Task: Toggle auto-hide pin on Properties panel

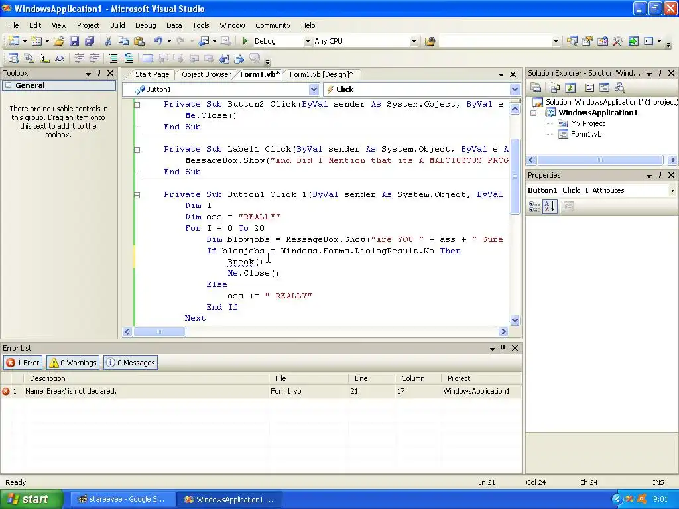Action: tap(660, 175)
